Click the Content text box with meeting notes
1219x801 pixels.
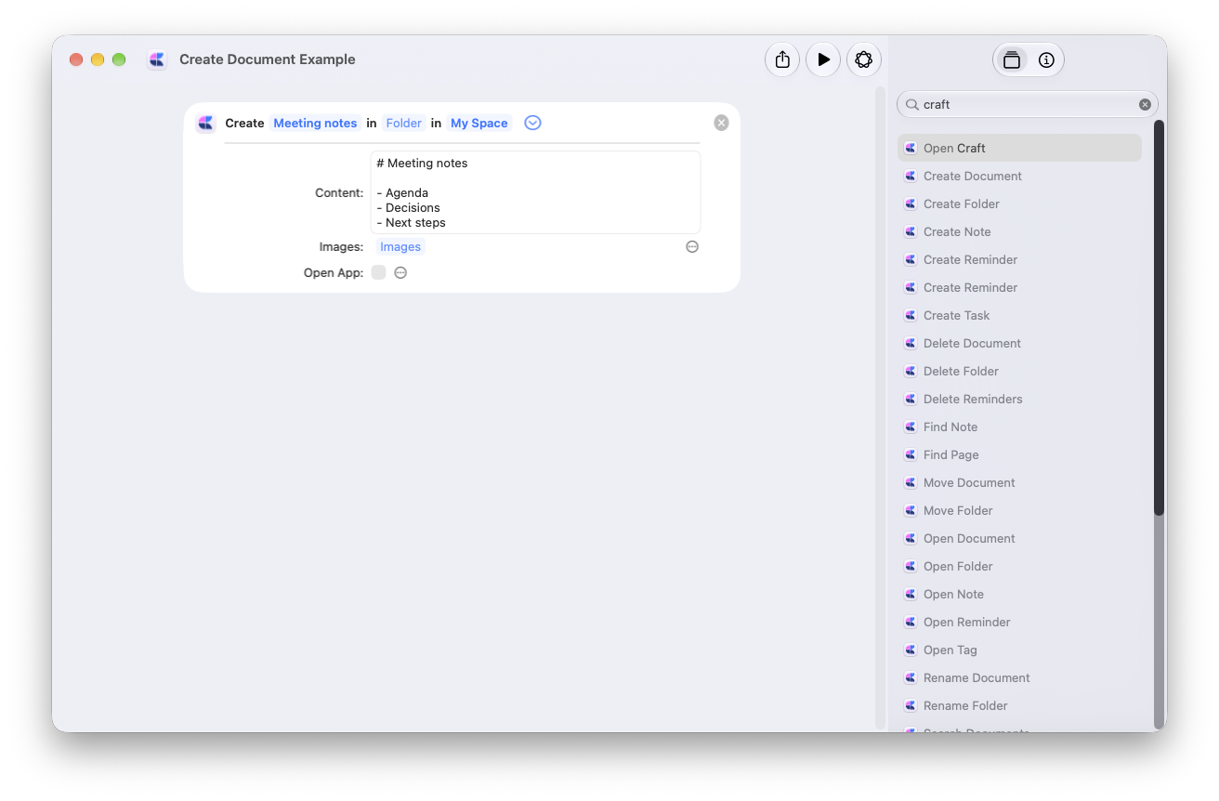tap(535, 192)
